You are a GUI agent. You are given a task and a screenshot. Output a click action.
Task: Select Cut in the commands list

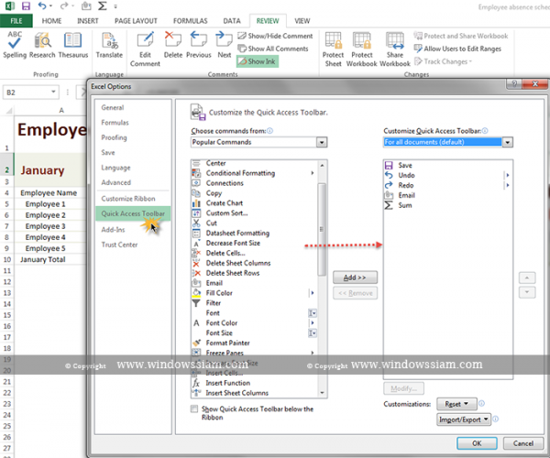pyautogui.click(x=254, y=224)
